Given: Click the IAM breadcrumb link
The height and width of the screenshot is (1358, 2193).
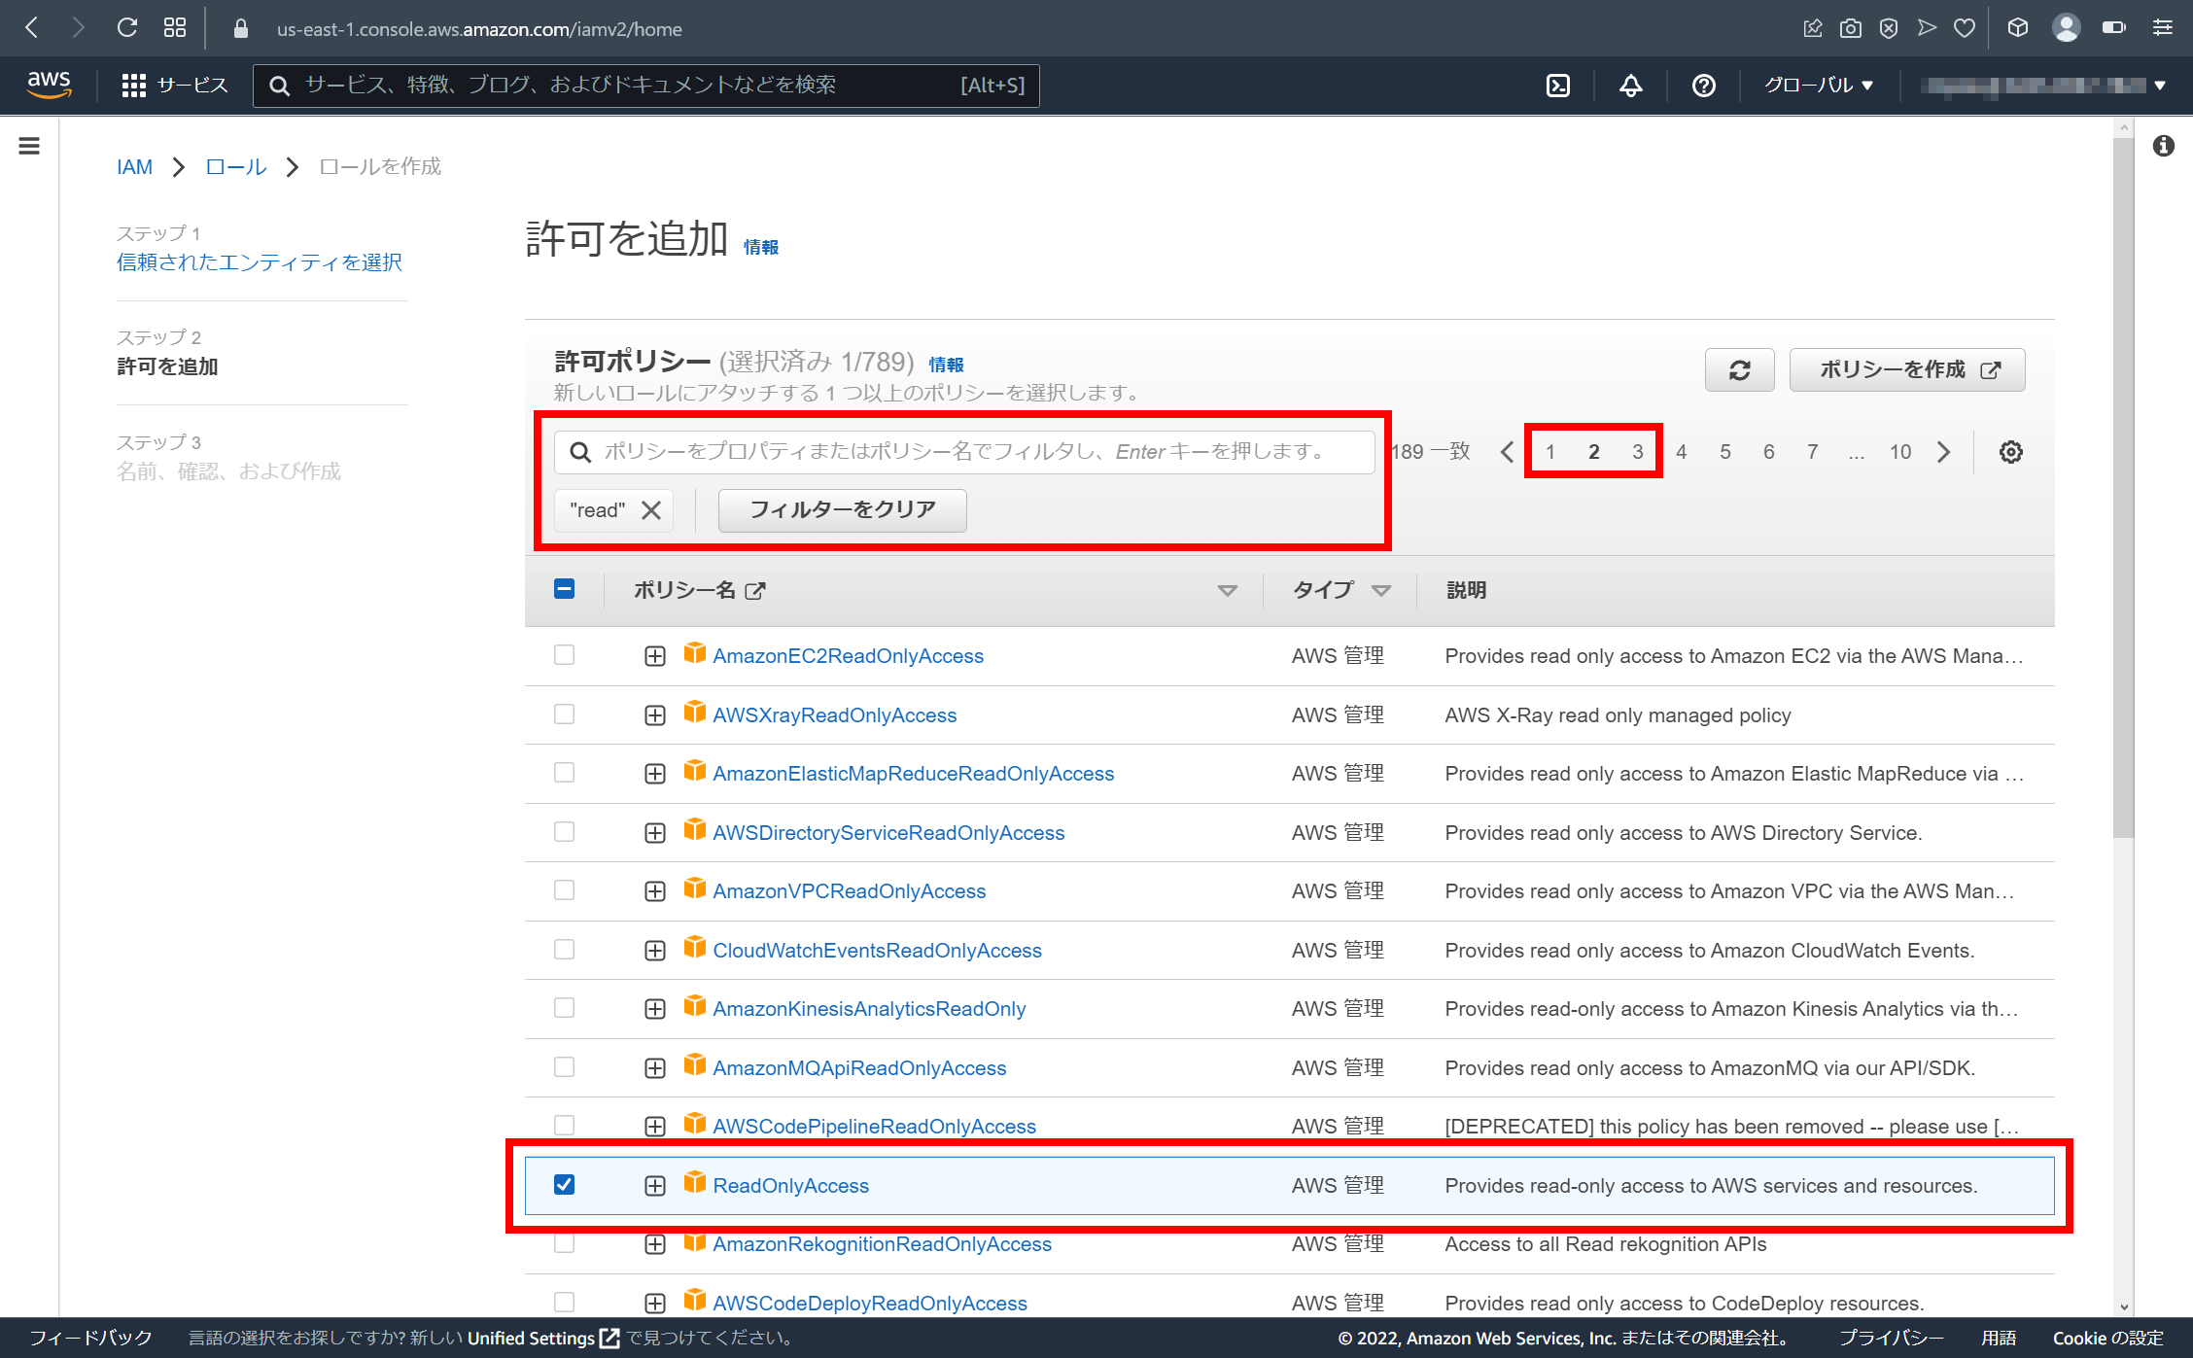Looking at the screenshot, I should [x=134, y=167].
